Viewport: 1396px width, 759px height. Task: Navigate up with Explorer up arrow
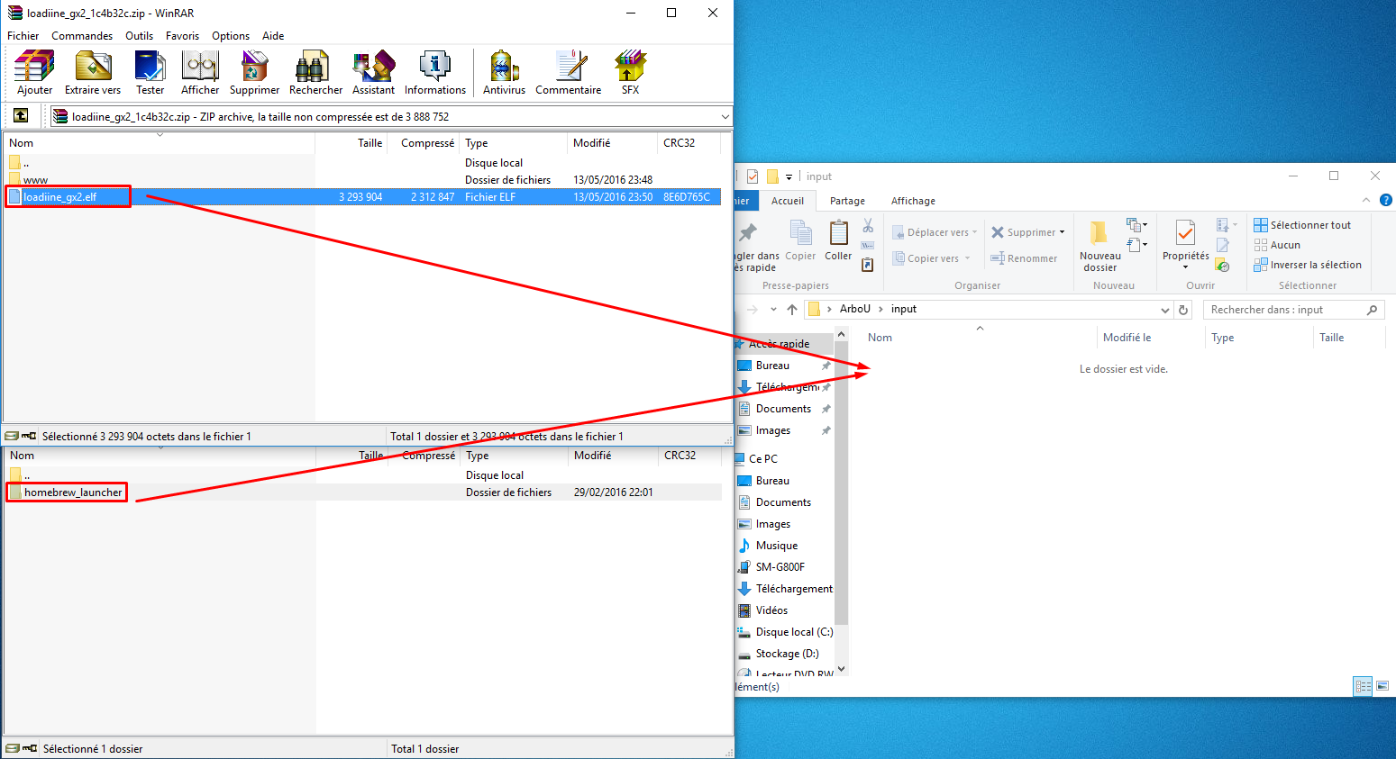792,310
